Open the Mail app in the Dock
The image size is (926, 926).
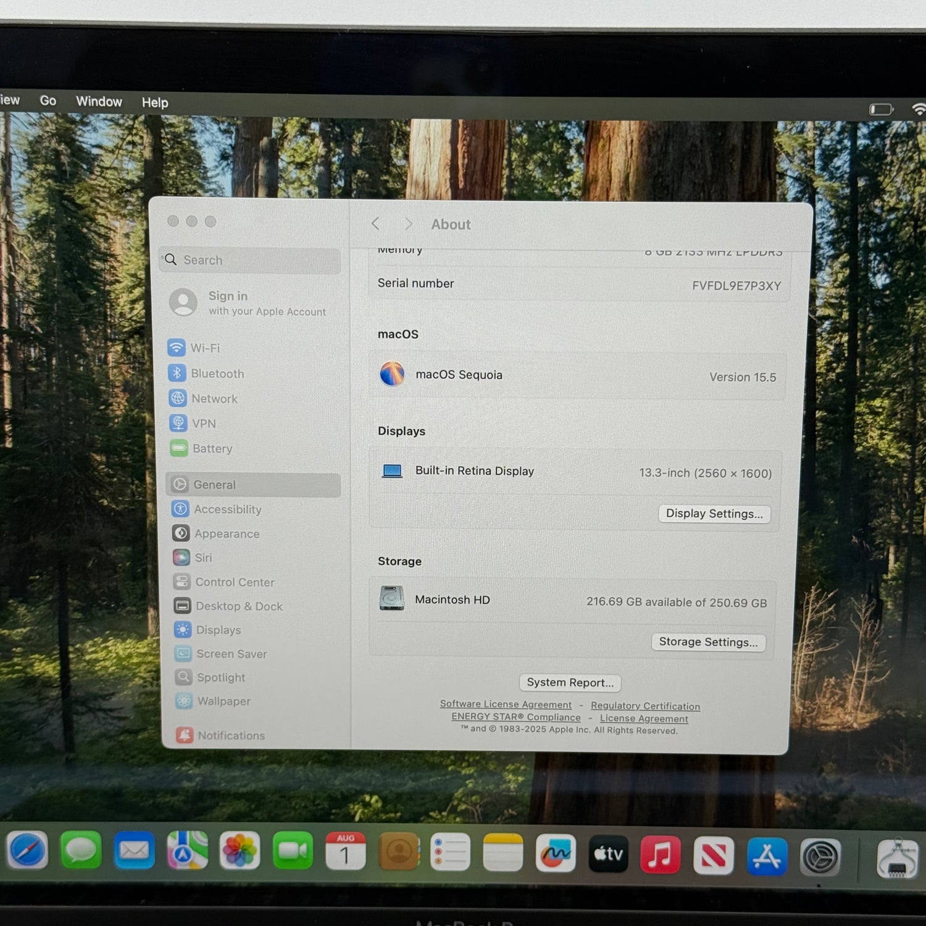click(134, 851)
